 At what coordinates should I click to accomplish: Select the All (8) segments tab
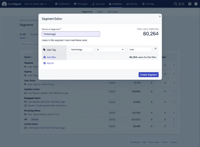pos(23,34)
